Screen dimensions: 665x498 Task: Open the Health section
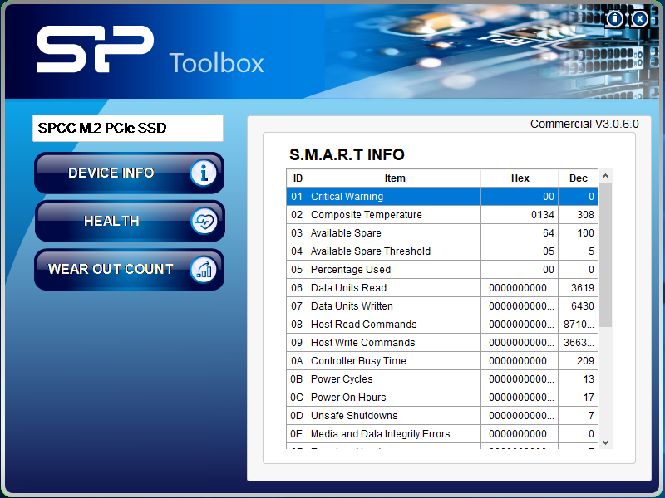coord(129,221)
